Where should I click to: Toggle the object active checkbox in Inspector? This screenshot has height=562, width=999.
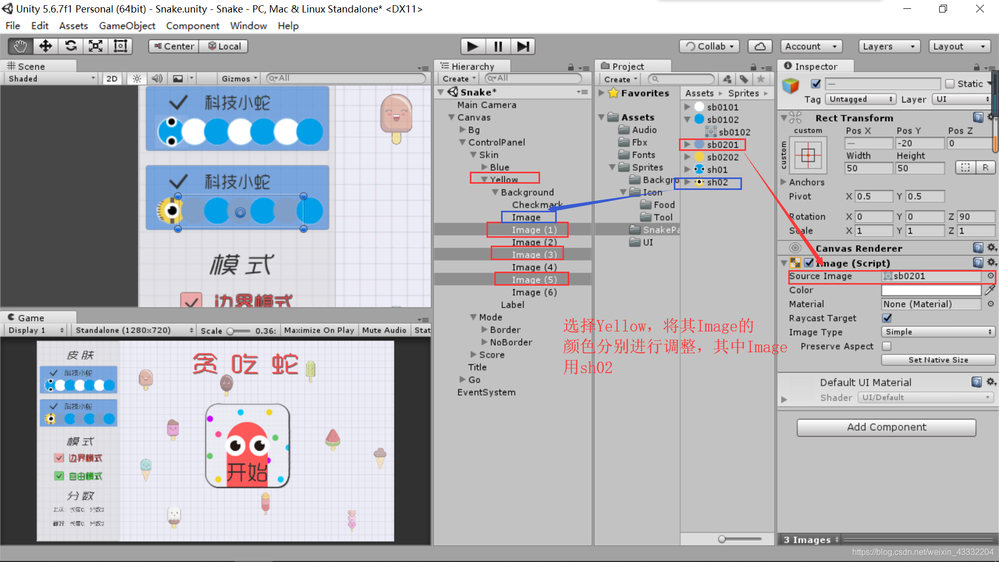coord(816,84)
